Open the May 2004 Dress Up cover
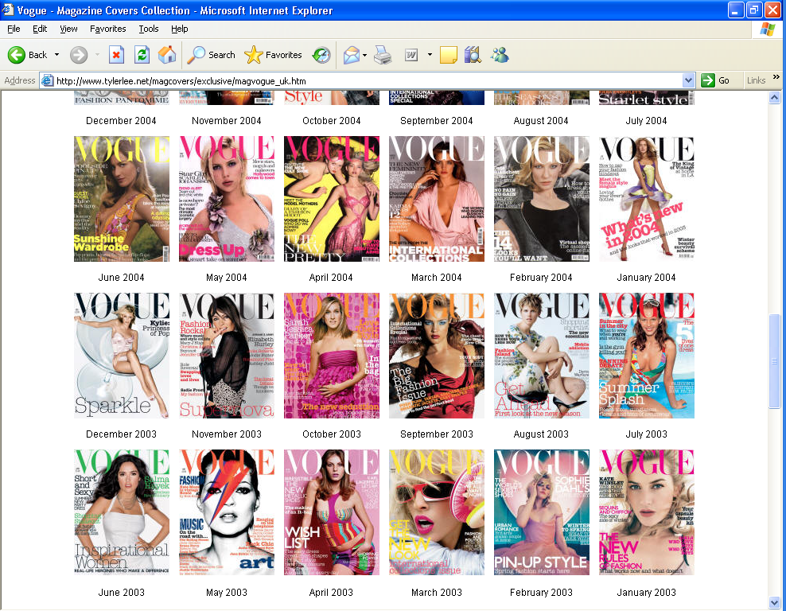Viewport: 786px width, 611px height. pos(227,198)
